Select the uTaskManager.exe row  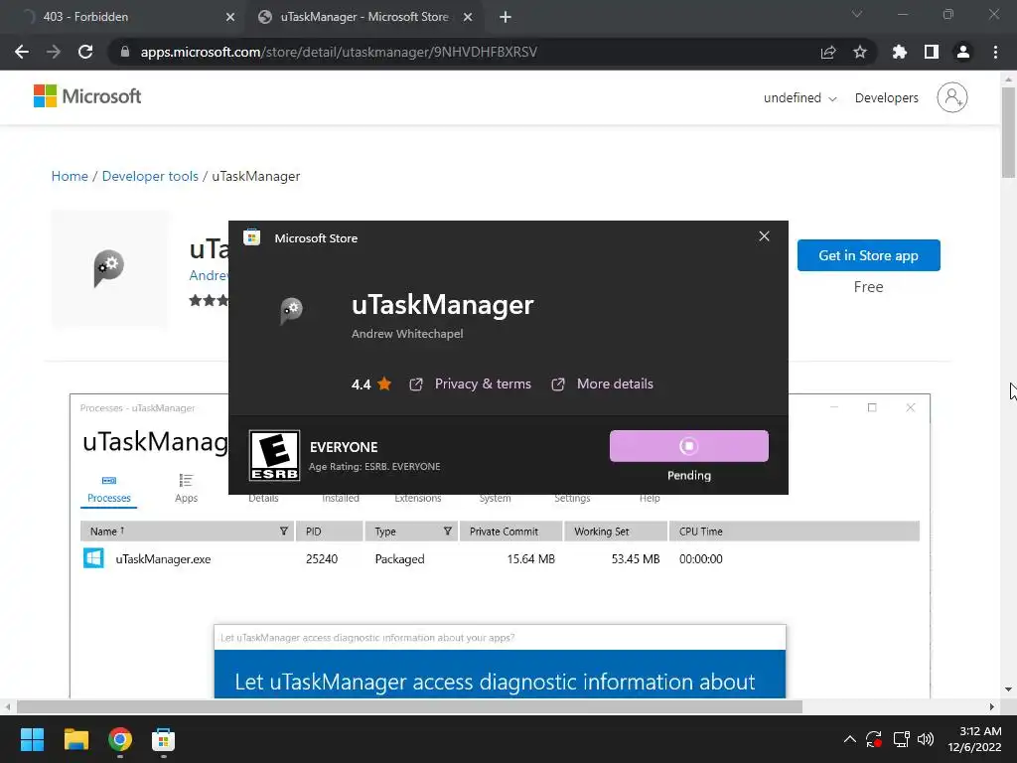point(500,558)
